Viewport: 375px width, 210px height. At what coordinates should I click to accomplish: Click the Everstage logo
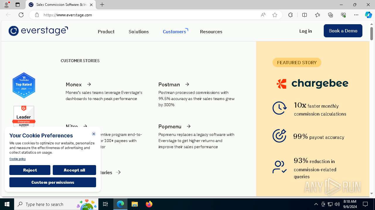[x=38, y=31]
